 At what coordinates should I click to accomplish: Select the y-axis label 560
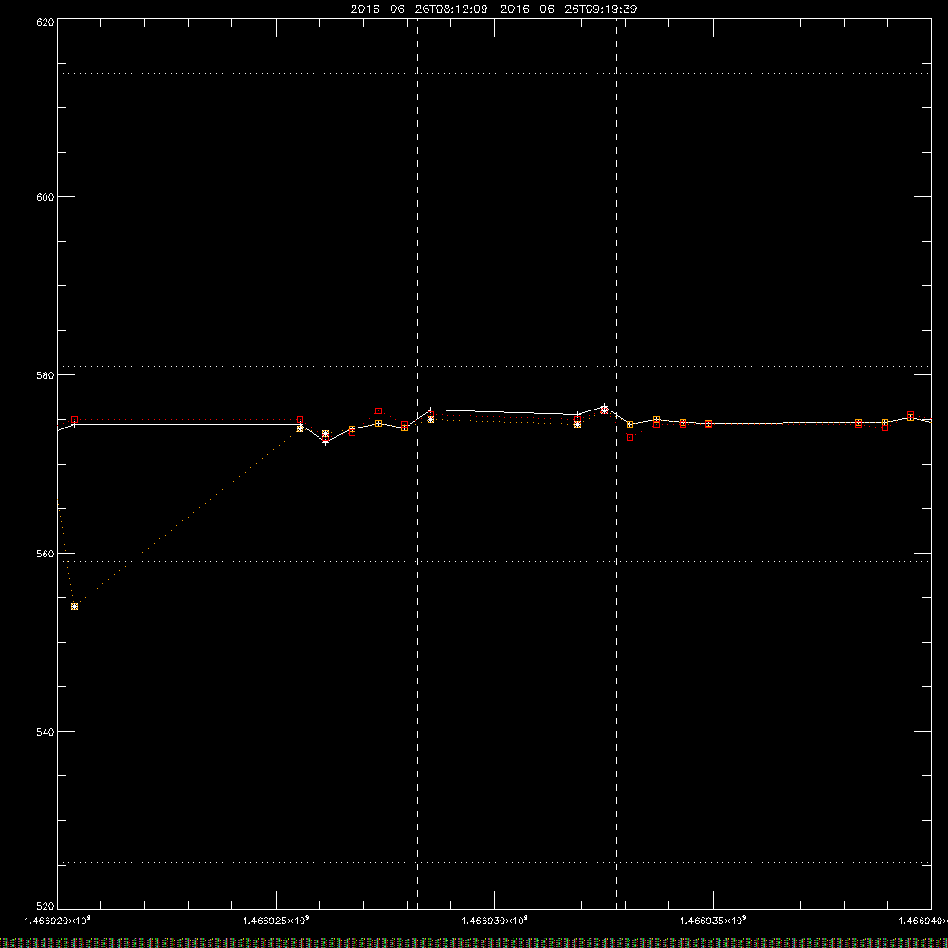(46, 554)
